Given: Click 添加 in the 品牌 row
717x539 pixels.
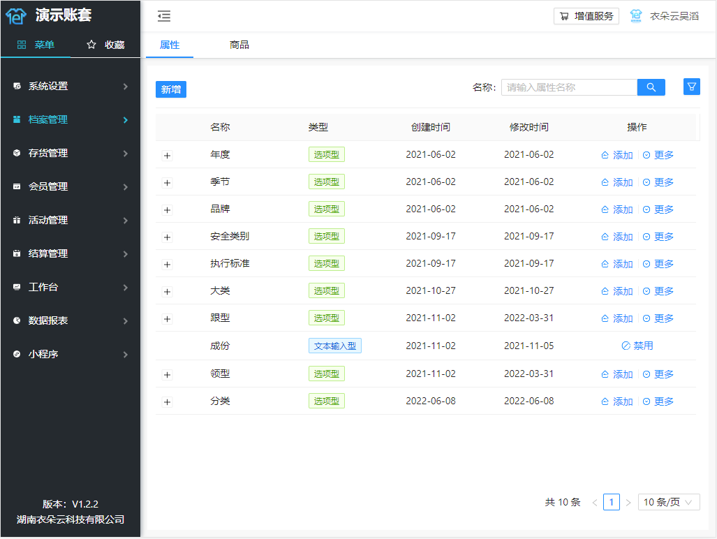Looking at the screenshot, I should [x=617, y=209].
